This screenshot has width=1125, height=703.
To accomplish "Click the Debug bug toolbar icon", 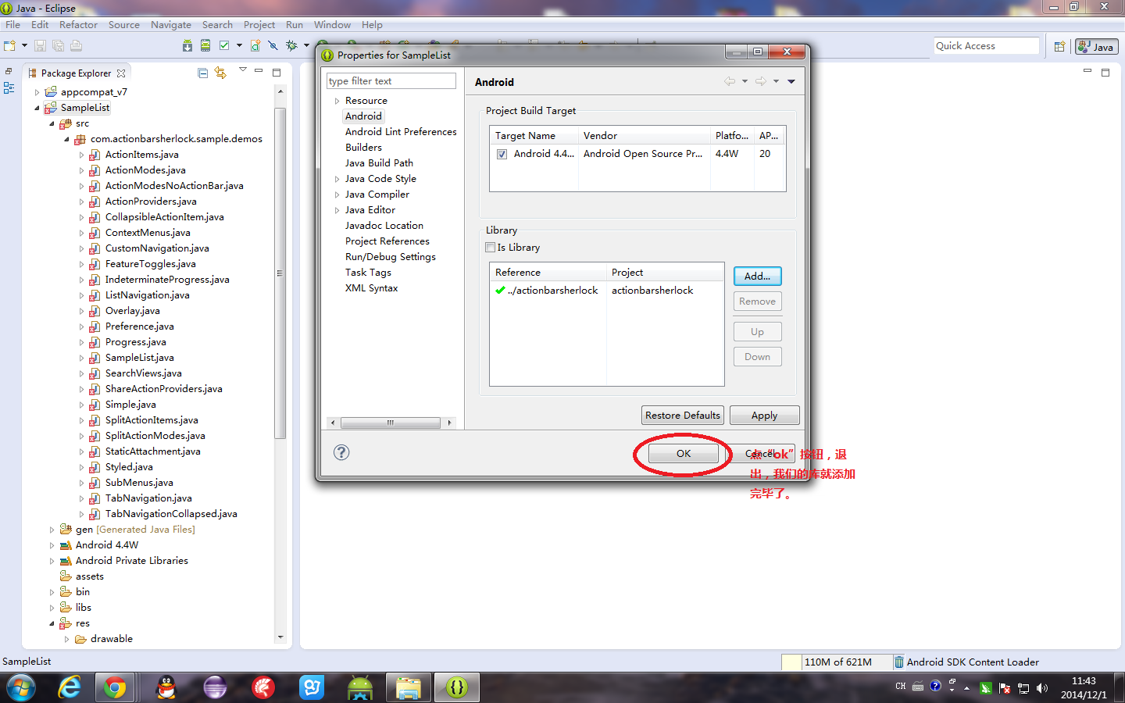I will [x=291, y=46].
